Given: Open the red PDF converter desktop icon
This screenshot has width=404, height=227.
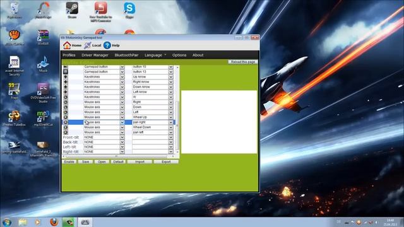Looking at the screenshot, I should [101, 11].
